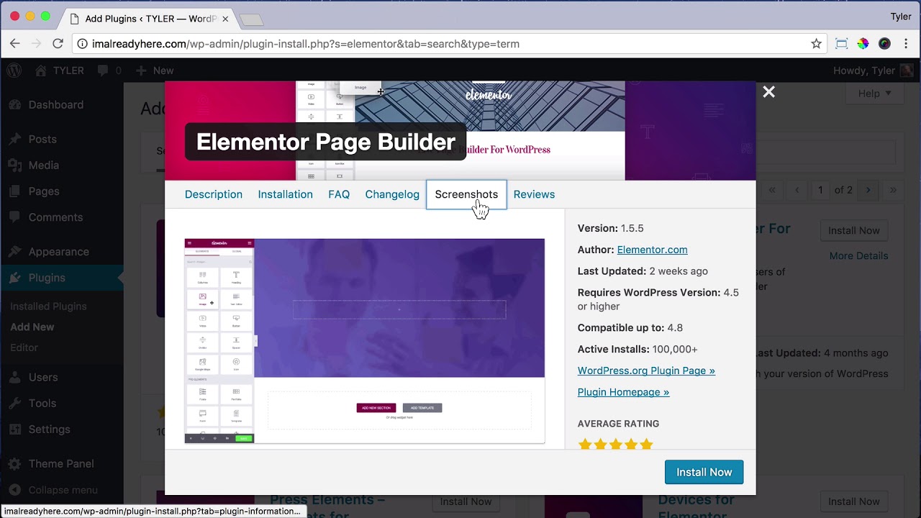Viewport: 921px width, 518px height.
Task: Open comments bubble in admin bar
Action: click(x=109, y=71)
